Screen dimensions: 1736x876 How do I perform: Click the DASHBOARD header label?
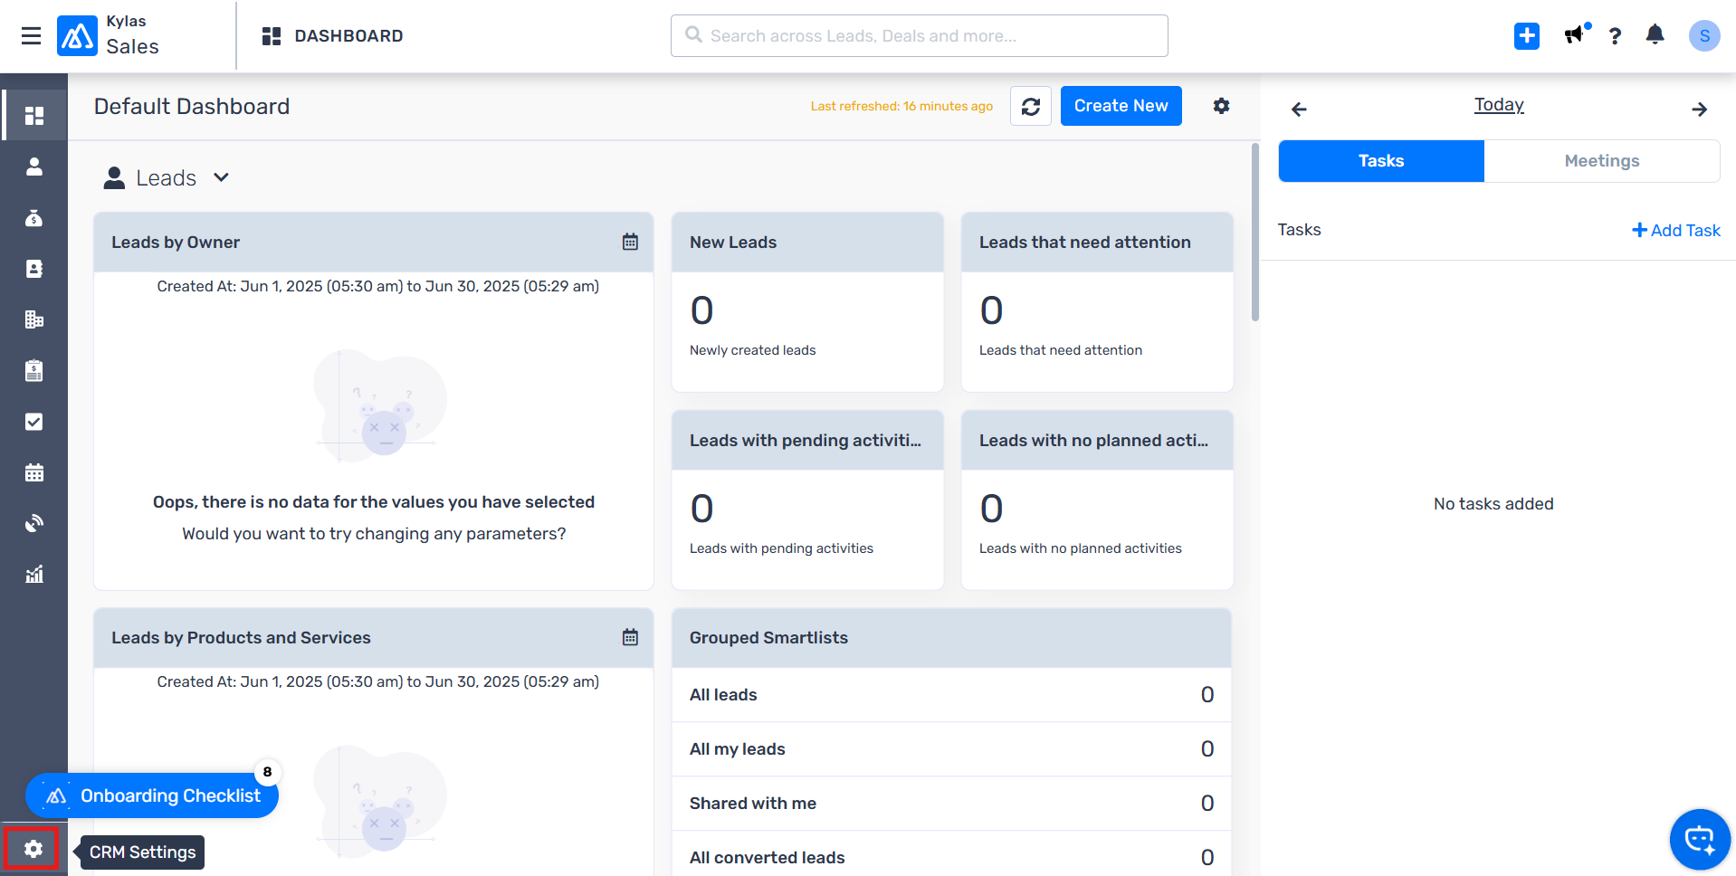348,36
